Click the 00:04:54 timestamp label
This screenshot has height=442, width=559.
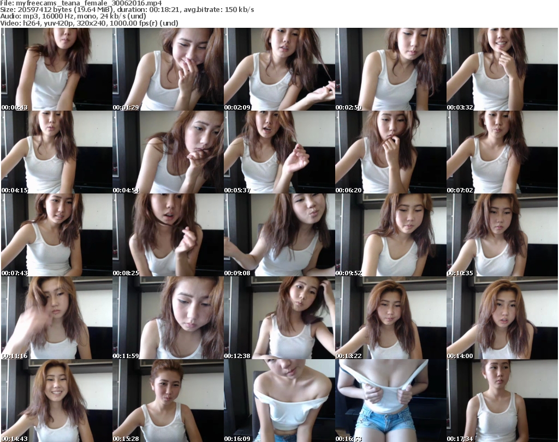tap(126, 190)
